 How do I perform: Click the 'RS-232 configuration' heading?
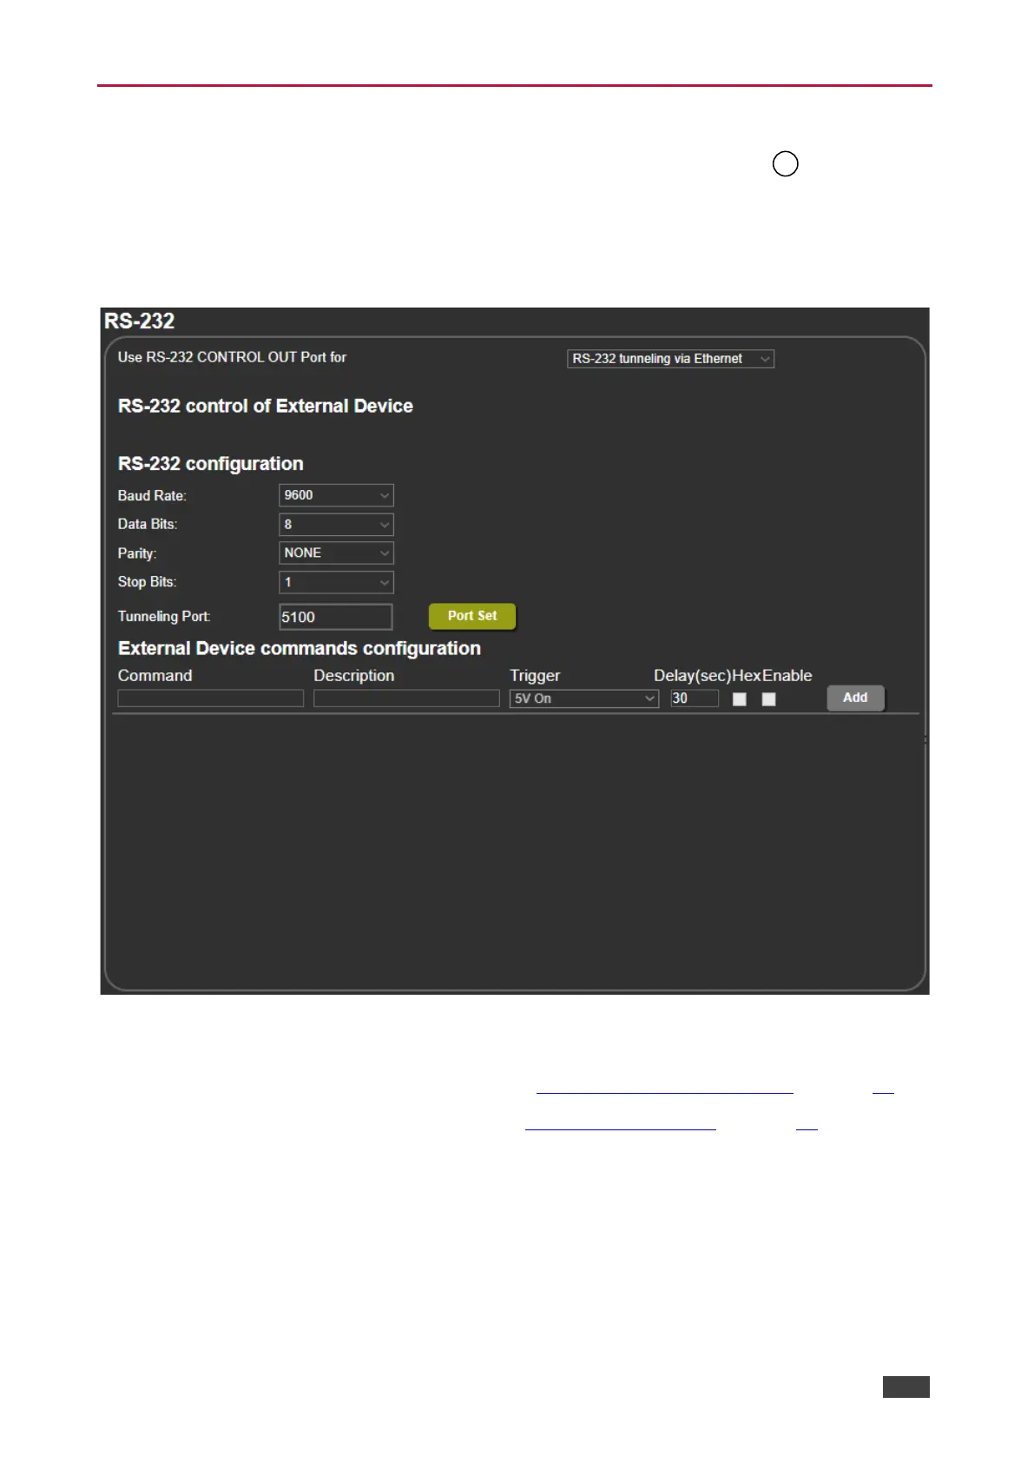(211, 464)
